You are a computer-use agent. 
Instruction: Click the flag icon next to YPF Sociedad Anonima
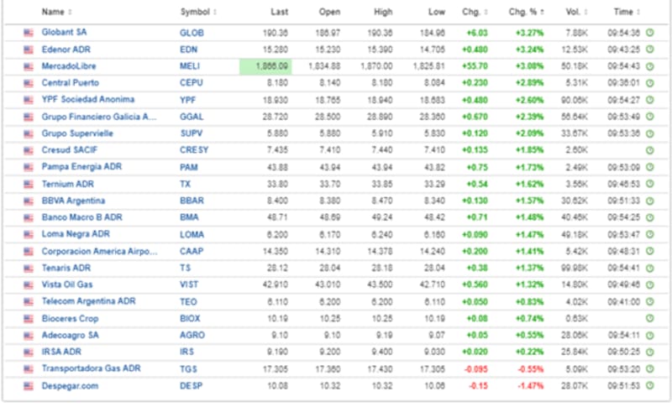pos(29,100)
